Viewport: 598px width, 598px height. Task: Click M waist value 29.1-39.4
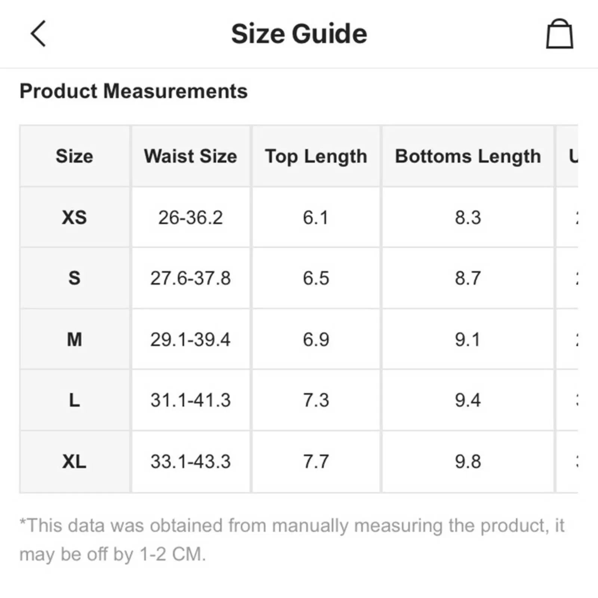pyautogui.click(x=191, y=340)
